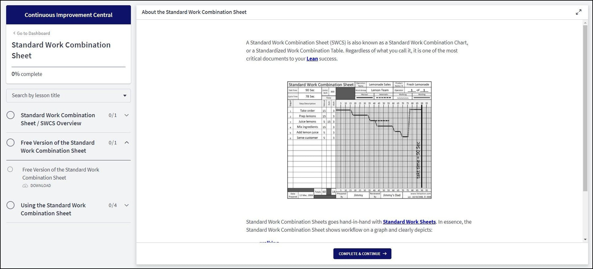The image size is (593, 269).
Task: Expand the Using the Standard Work section chevron
Action: coord(127,205)
